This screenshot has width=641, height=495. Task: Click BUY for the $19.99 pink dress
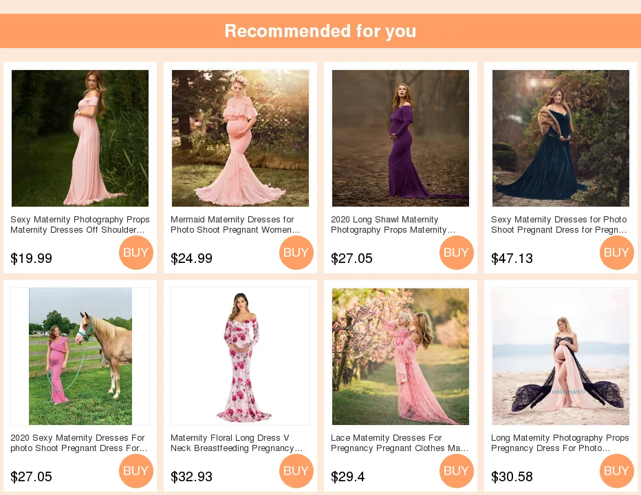click(136, 252)
